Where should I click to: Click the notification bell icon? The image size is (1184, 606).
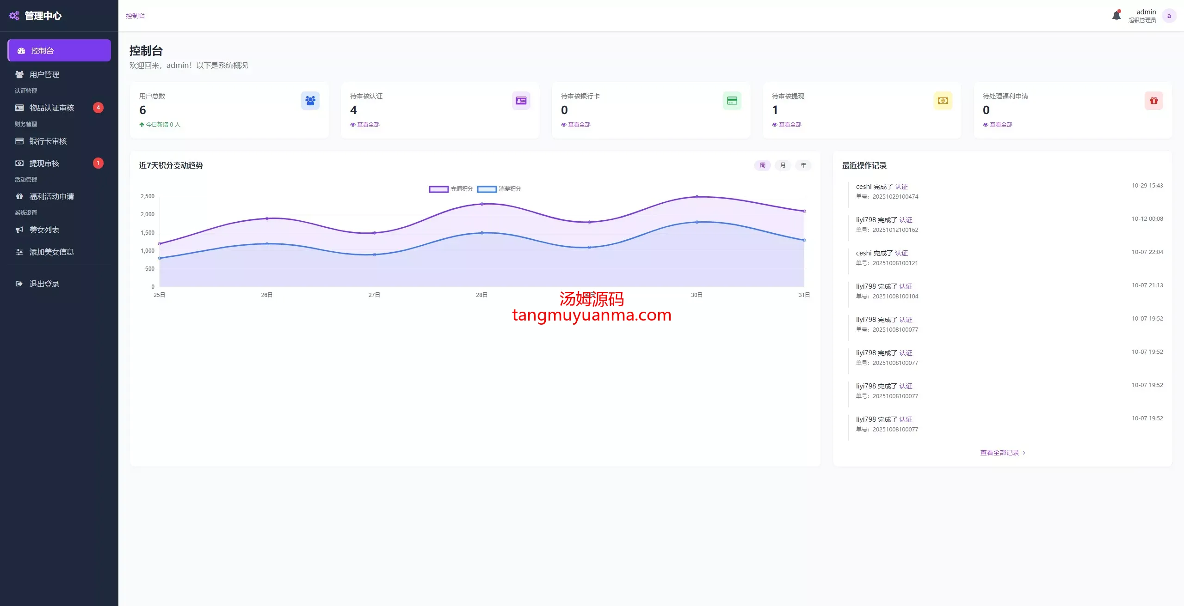pos(1116,16)
